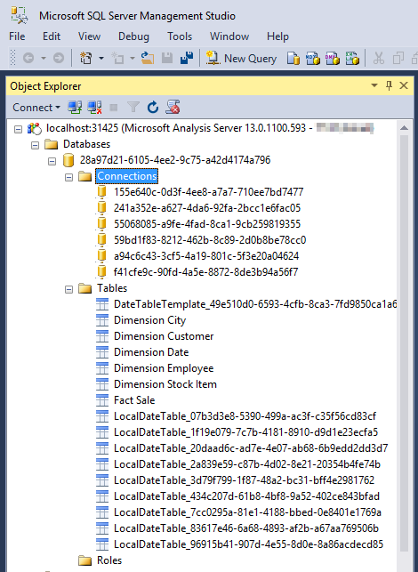The height and width of the screenshot is (572, 418).
Task: Select the Fact Sale table
Action: [134, 400]
